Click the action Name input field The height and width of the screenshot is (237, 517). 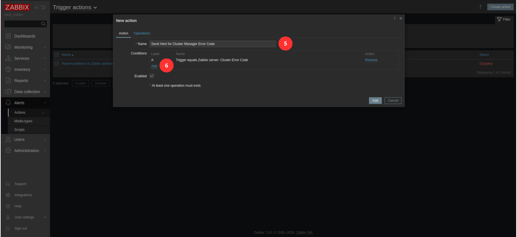212,44
